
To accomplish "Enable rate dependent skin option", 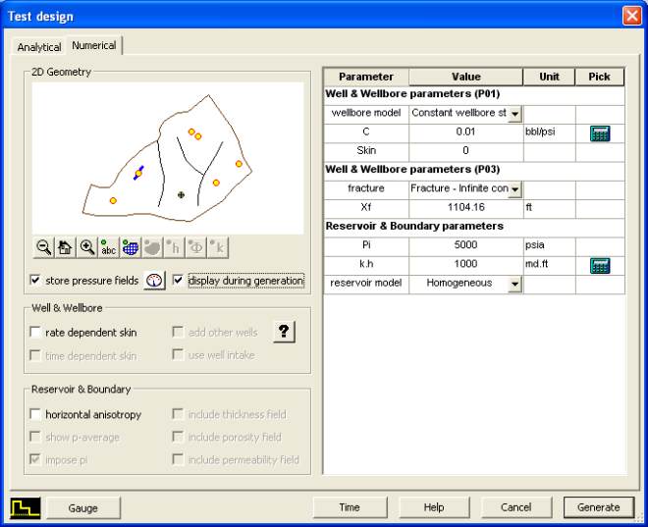I will click(36, 333).
